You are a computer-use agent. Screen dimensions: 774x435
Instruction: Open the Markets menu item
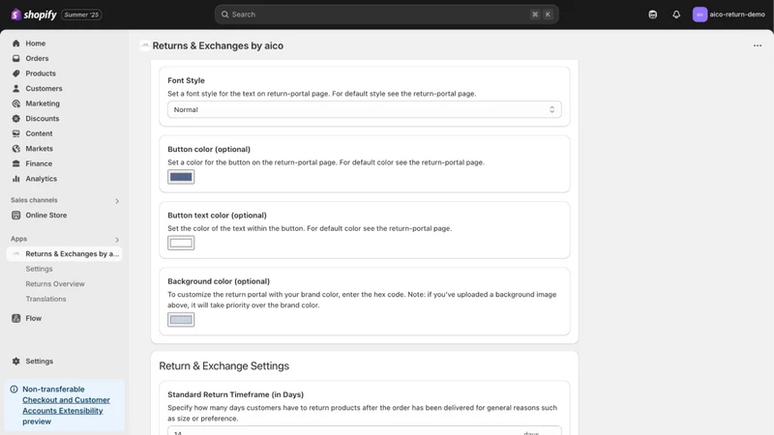(39, 149)
